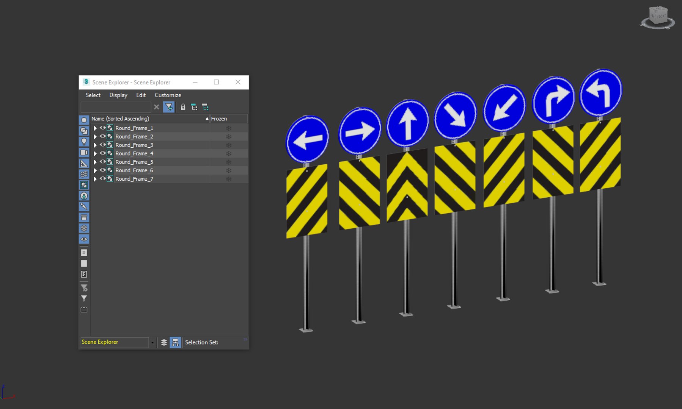The height and width of the screenshot is (409, 682).
Task: Toggle Display Cameras filter icon
Action: [x=84, y=153]
